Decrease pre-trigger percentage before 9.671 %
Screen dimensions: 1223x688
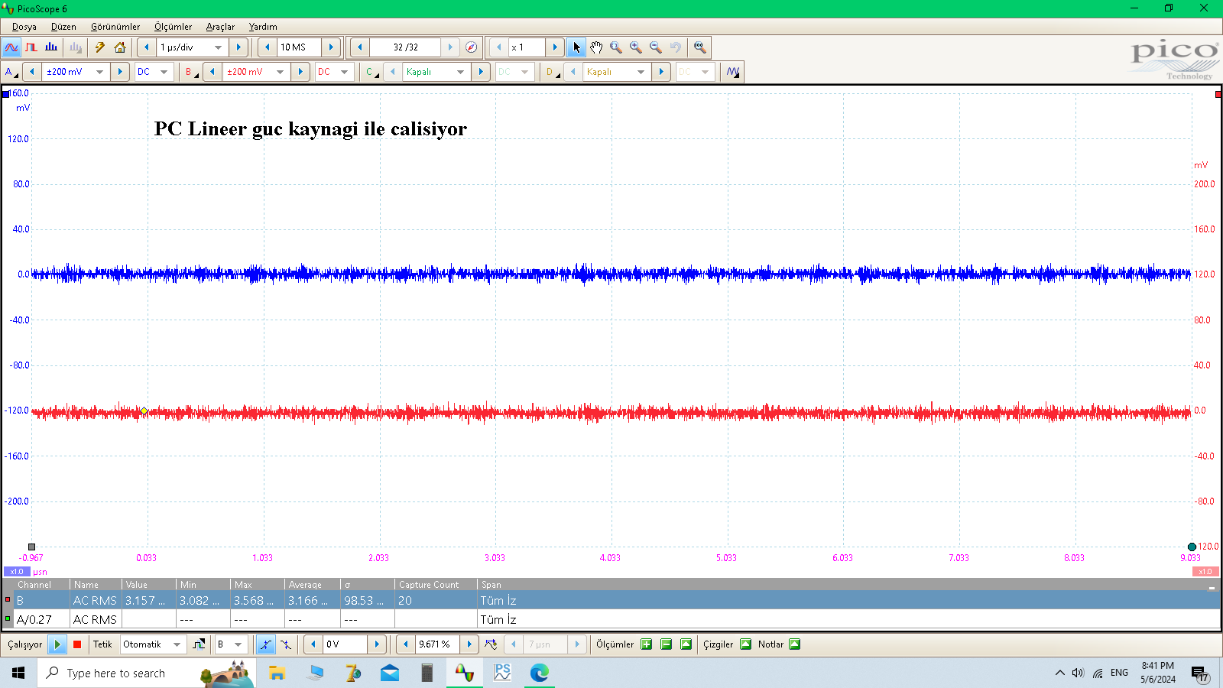[406, 644]
